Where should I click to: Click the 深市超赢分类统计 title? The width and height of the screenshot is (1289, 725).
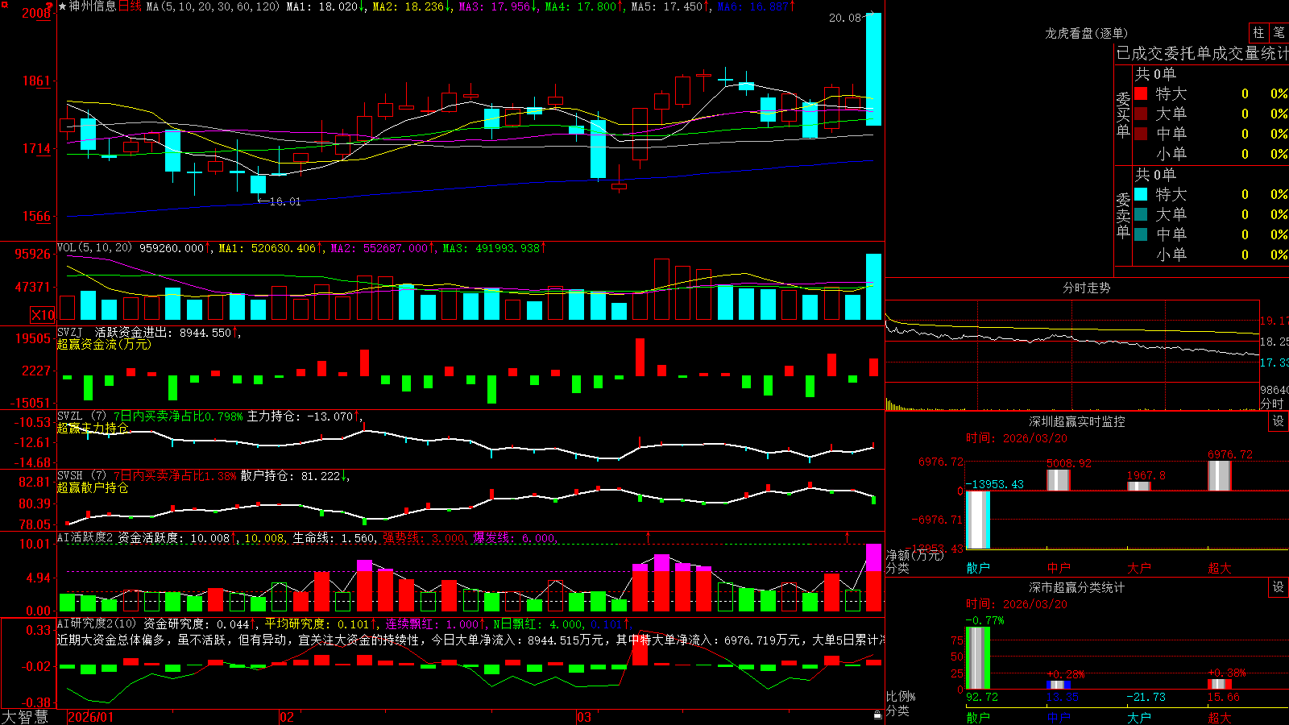[x=1077, y=587]
